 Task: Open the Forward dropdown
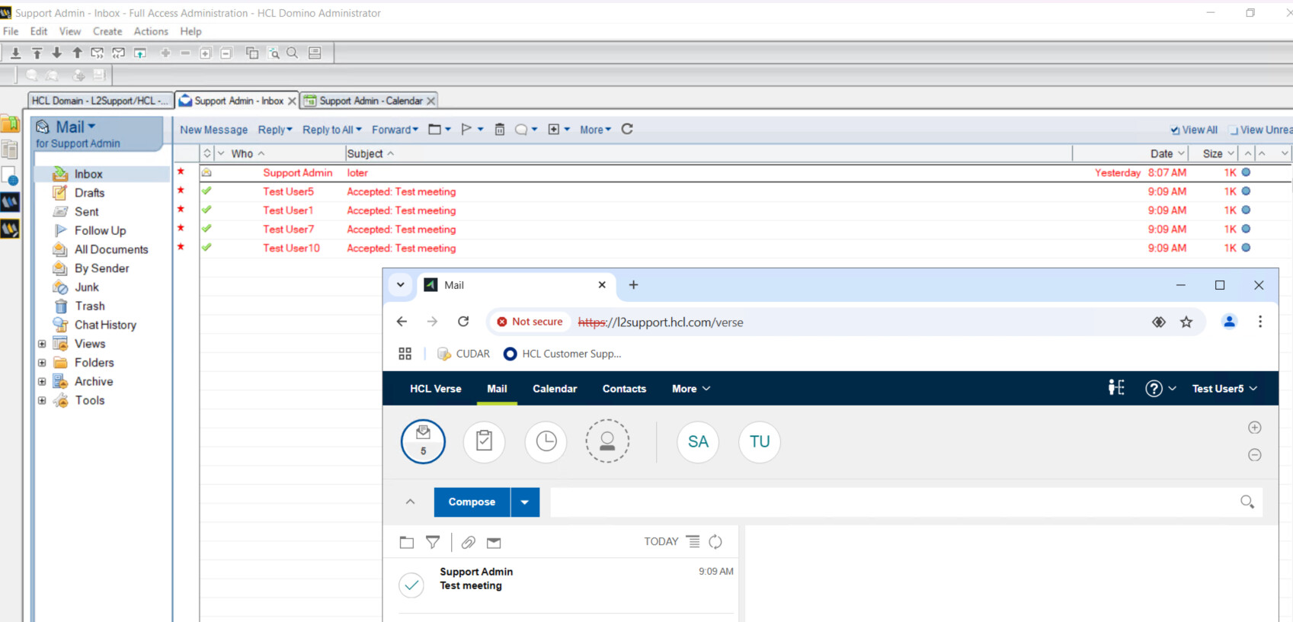tap(395, 130)
